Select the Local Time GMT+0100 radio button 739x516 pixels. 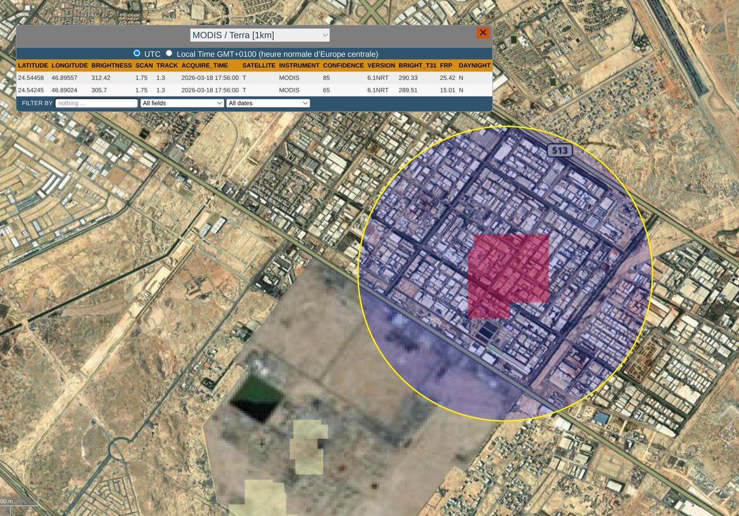pos(169,54)
